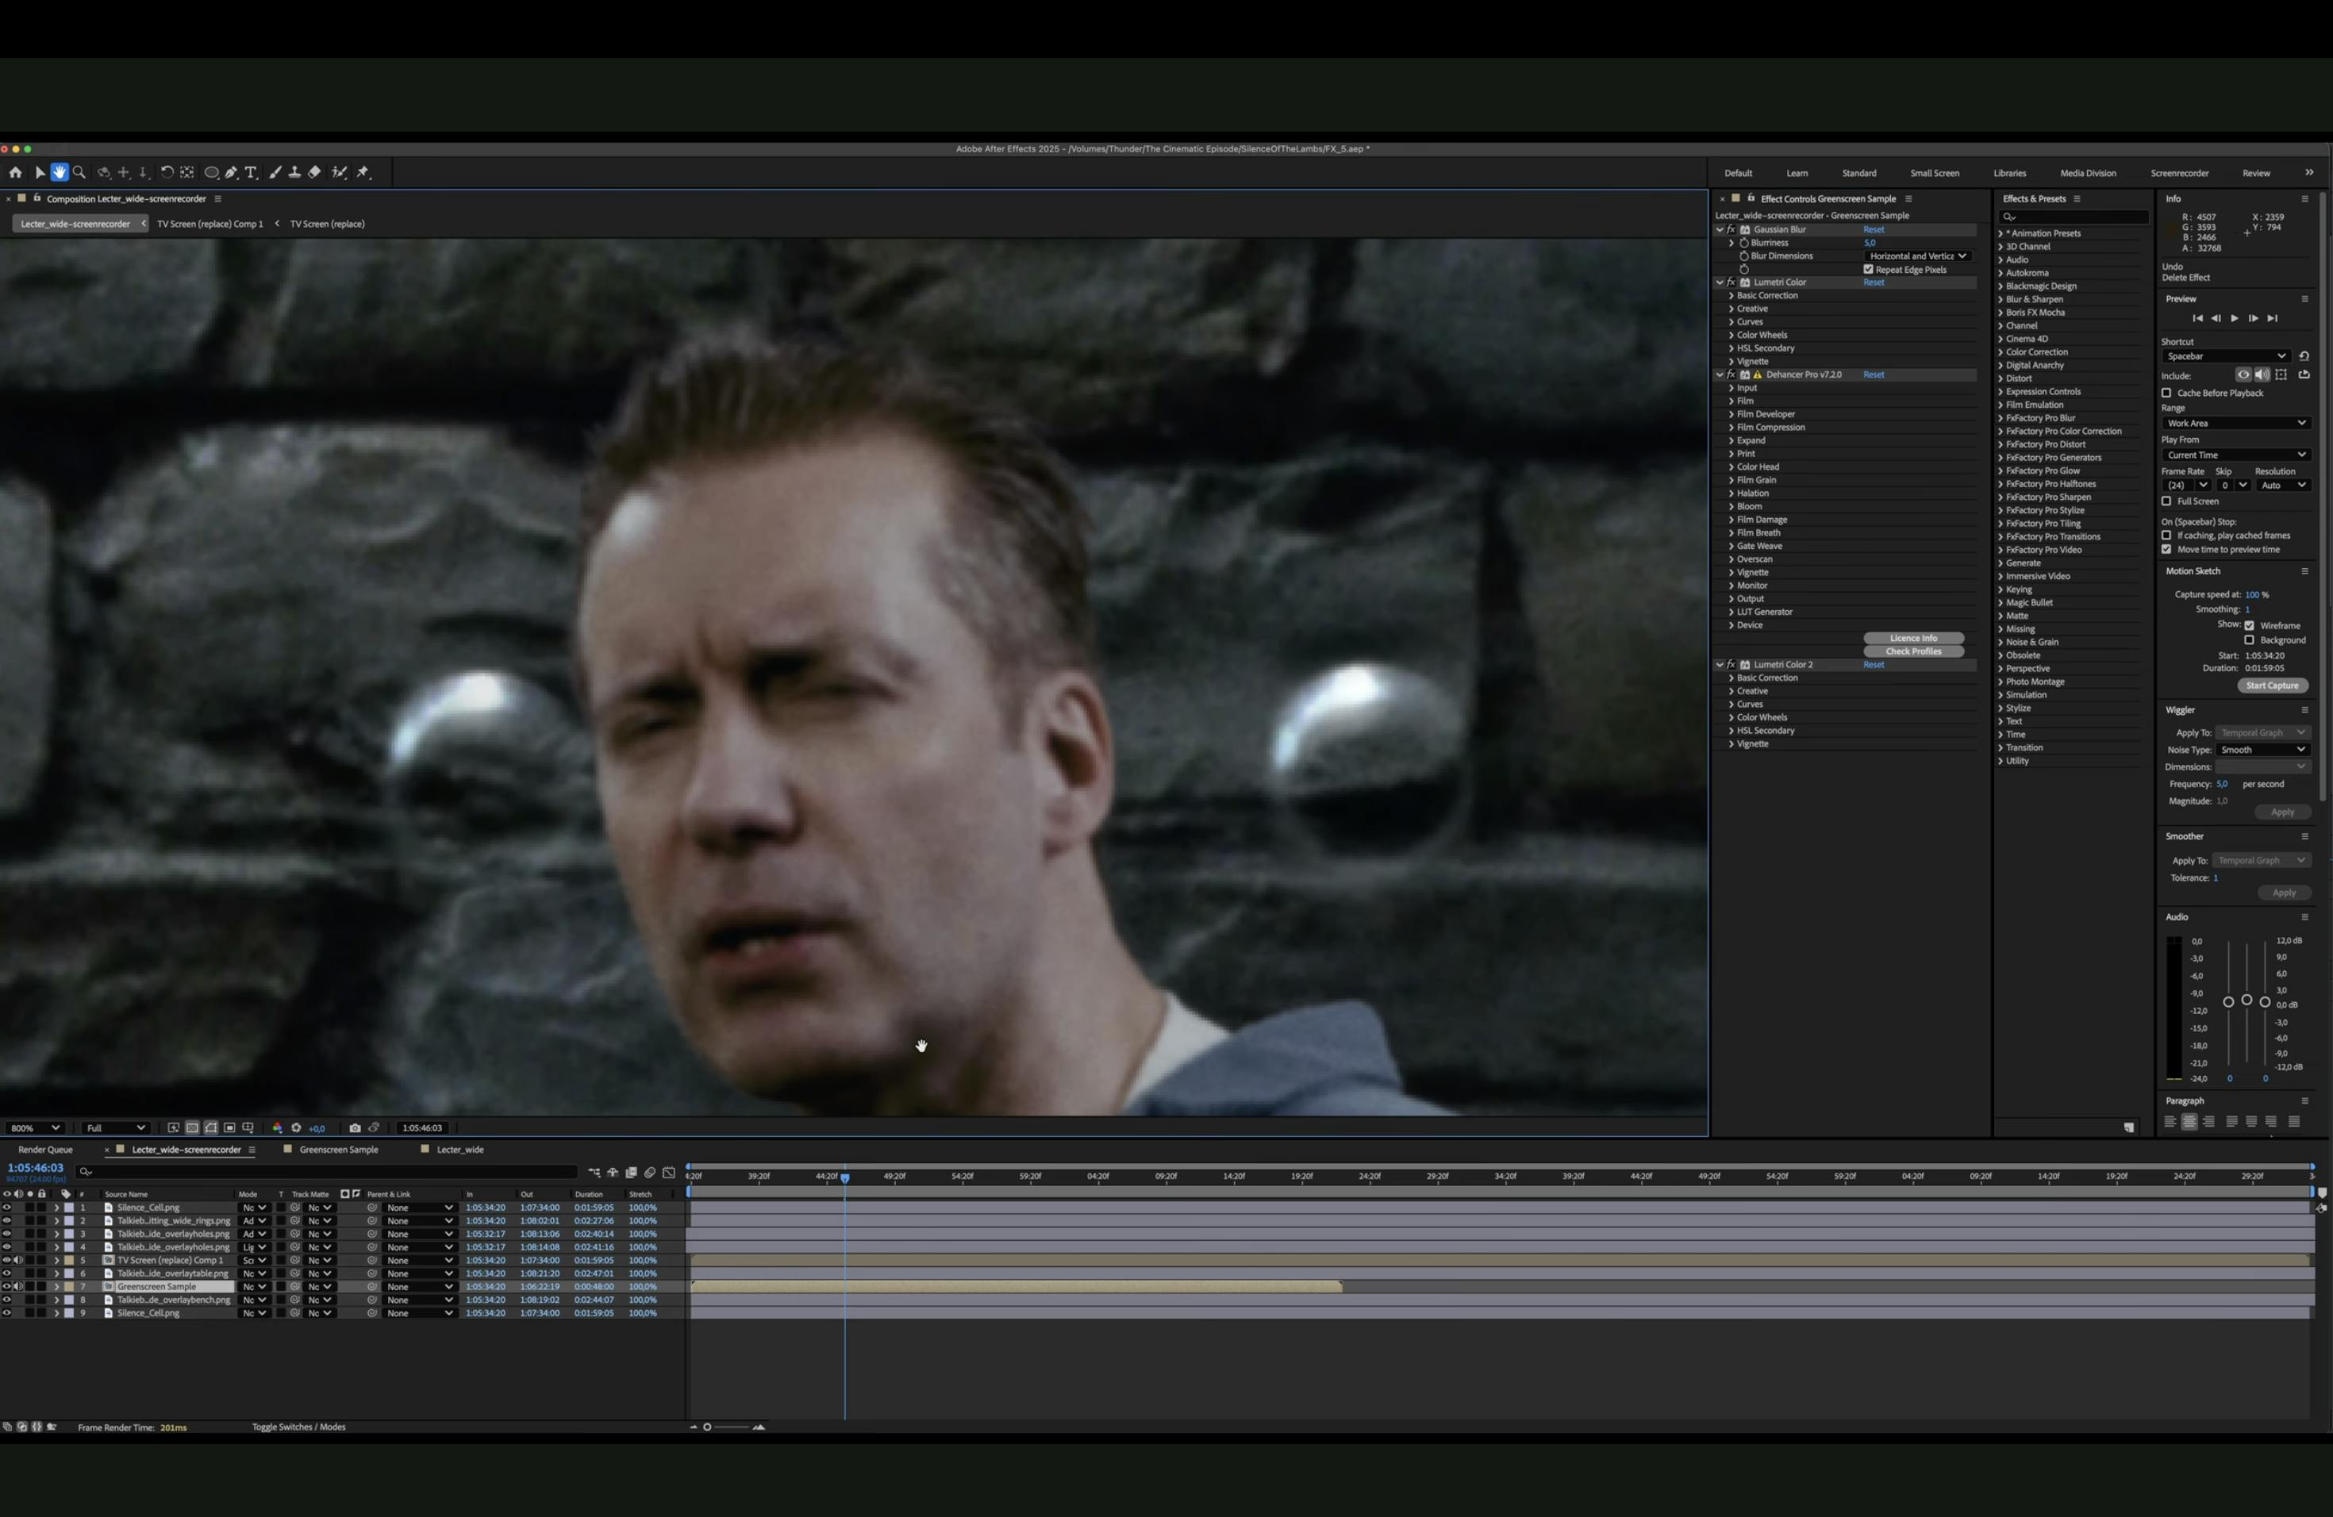This screenshot has height=1517, width=2333.
Task: Select TV Screen (replace) Comp 1 breadcrumb
Action: point(209,224)
